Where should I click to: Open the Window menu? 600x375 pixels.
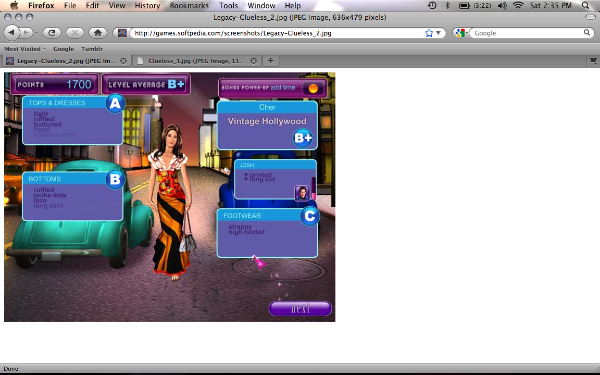pos(261,6)
